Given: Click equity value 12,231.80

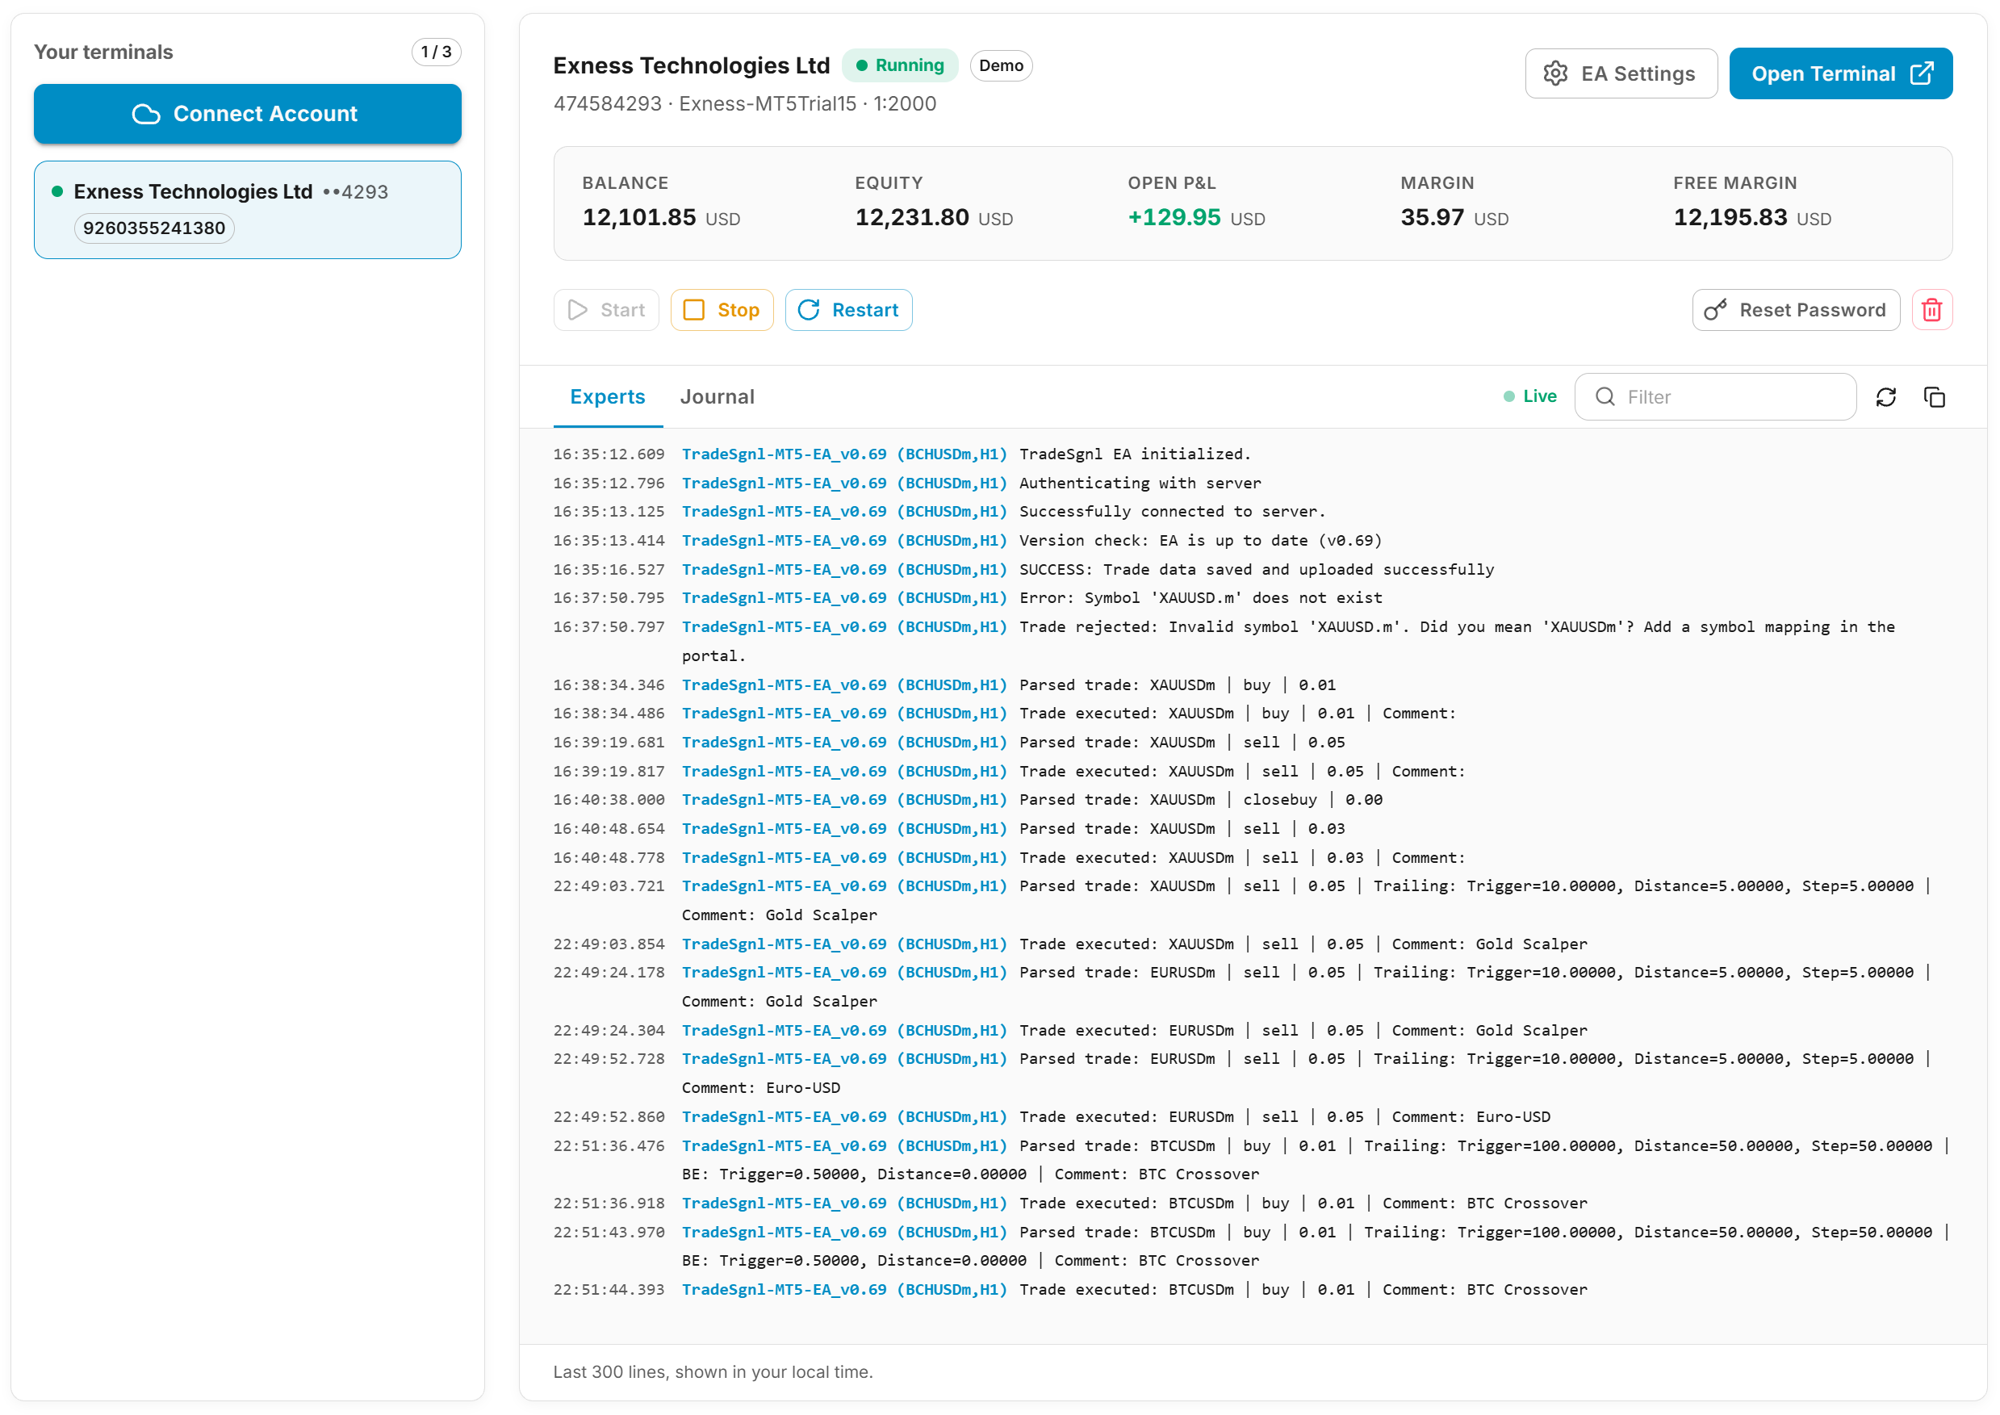Looking at the screenshot, I should 911,217.
